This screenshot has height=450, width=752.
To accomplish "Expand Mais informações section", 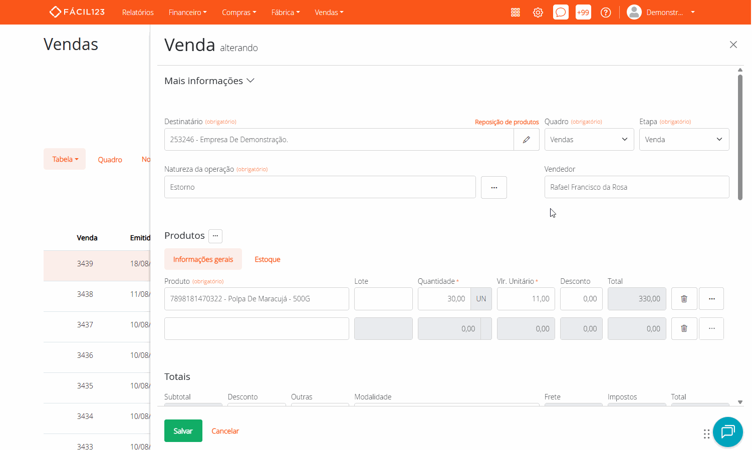I will [209, 81].
